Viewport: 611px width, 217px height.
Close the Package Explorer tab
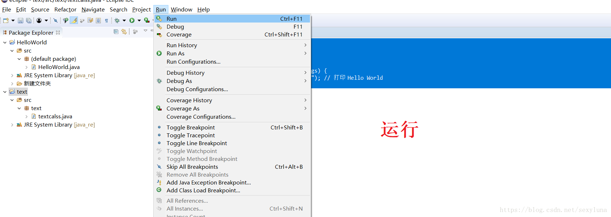click(x=58, y=33)
